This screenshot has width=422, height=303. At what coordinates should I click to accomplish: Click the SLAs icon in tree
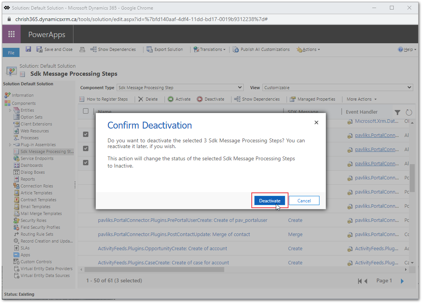pyautogui.click(x=16, y=248)
